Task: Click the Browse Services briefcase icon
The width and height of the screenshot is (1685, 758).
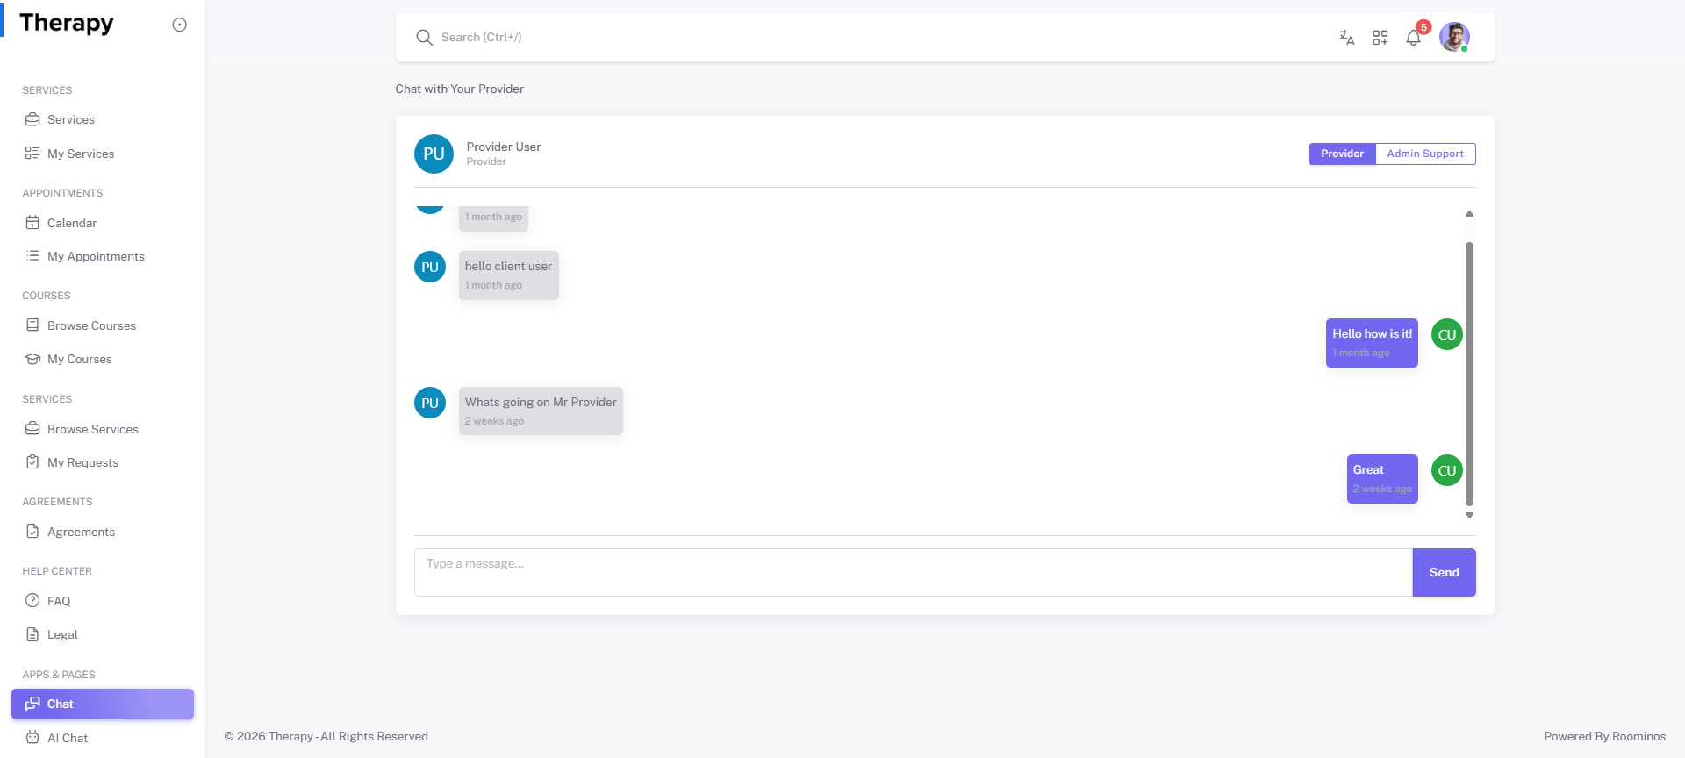Action: pyautogui.click(x=32, y=428)
